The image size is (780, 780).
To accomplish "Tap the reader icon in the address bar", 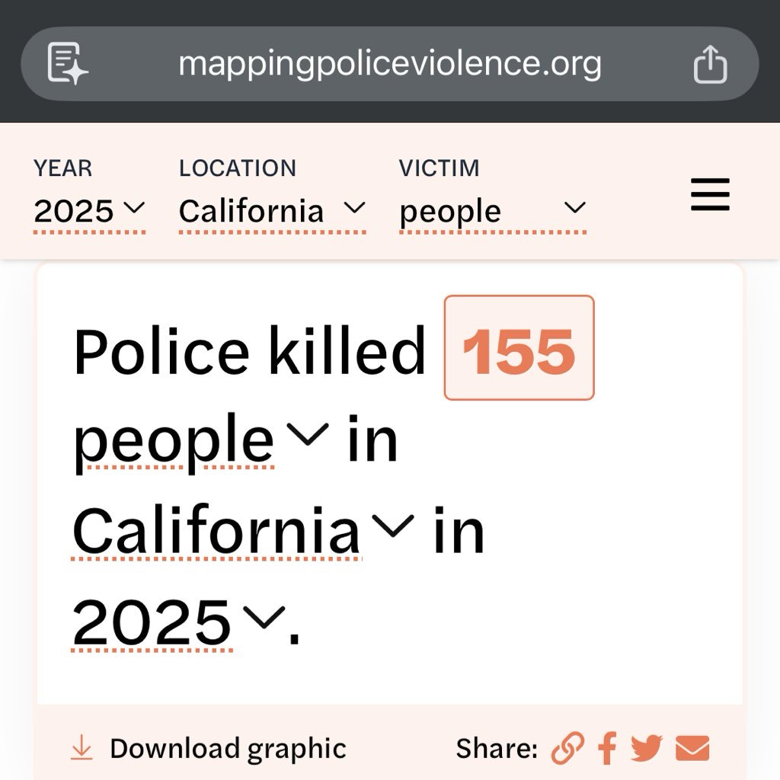I will 68,63.
